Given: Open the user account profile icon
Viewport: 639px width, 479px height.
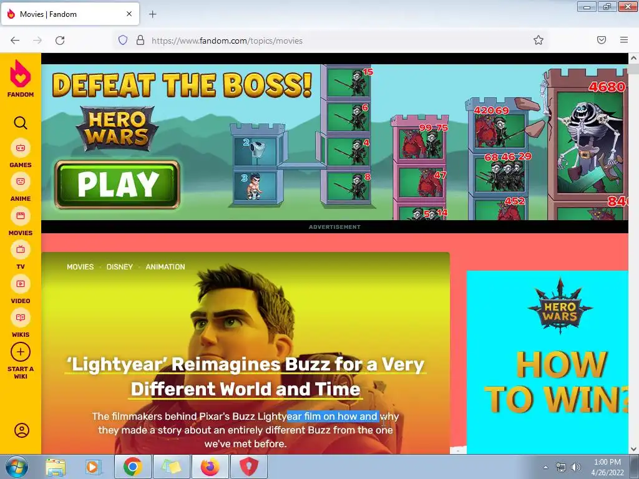Looking at the screenshot, I should coord(22,430).
